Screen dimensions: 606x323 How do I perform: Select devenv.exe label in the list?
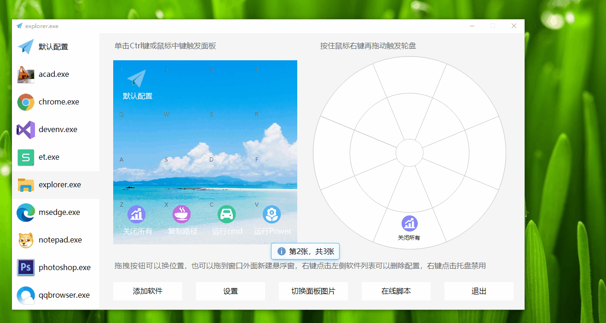tap(58, 129)
